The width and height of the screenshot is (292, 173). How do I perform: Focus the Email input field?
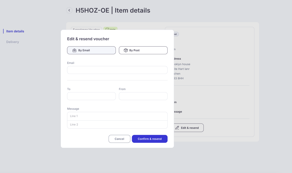pyautogui.click(x=117, y=70)
